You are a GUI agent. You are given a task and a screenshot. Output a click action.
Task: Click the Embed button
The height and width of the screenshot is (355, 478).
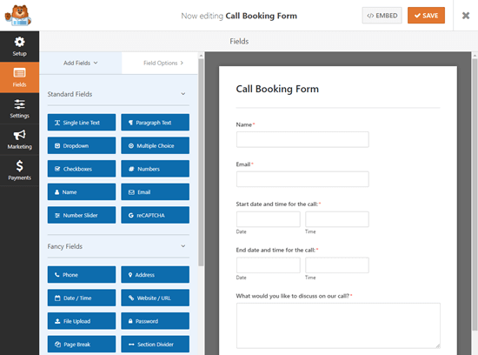382,16
